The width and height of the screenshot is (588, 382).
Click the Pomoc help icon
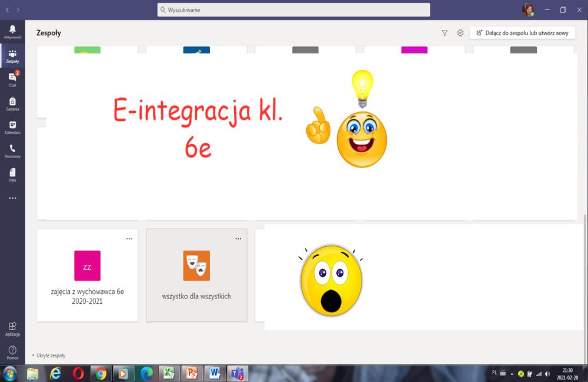pos(12,352)
